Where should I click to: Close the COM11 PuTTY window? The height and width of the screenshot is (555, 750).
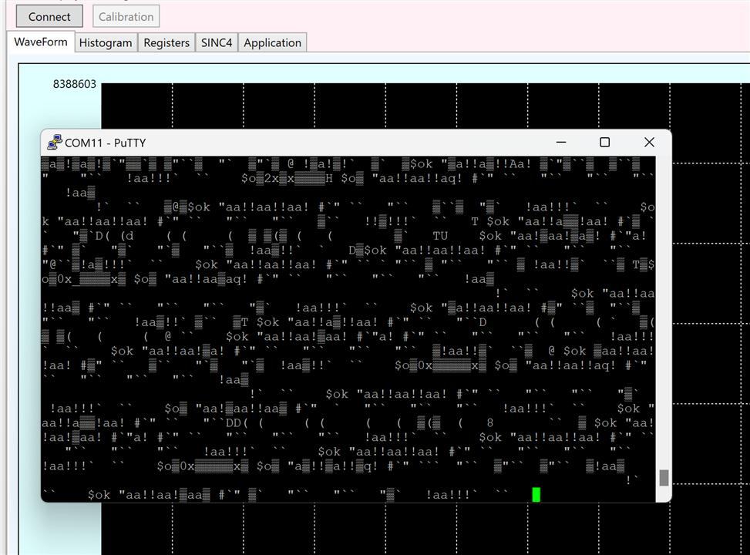click(649, 142)
